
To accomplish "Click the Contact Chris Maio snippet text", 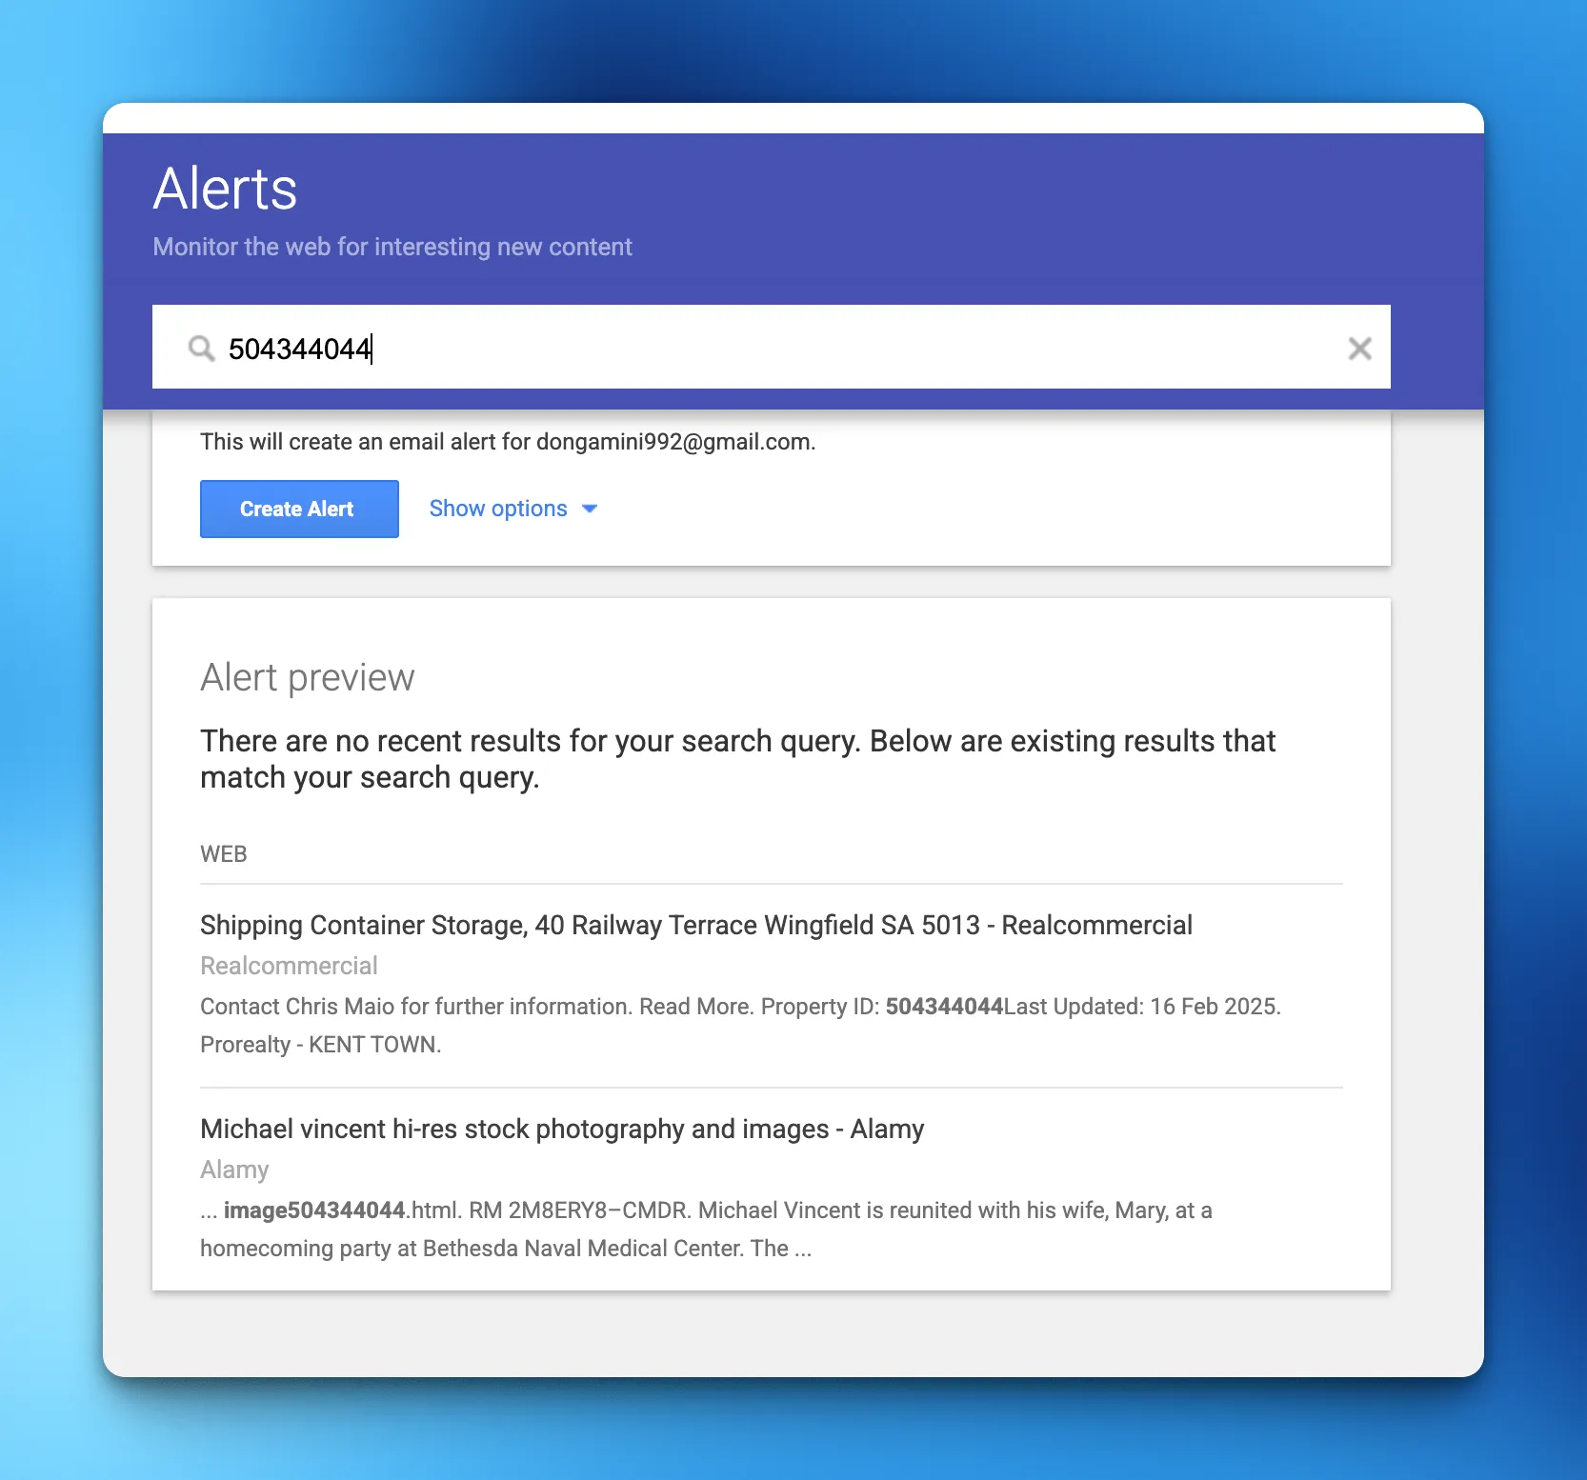I will click(x=415, y=1007).
